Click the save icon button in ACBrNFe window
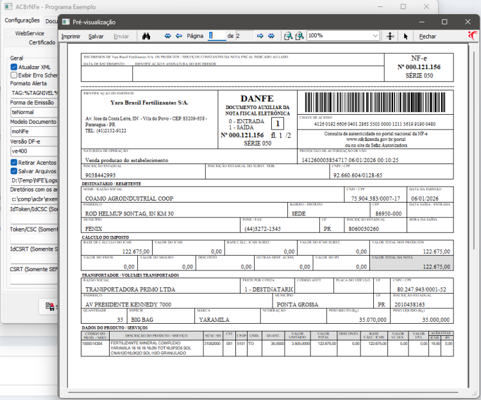481x400 pixels. pyautogui.click(x=49, y=306)
